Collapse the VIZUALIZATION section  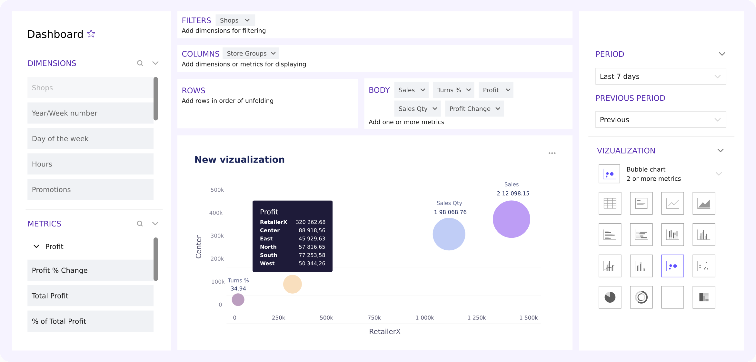pos(720,151)
